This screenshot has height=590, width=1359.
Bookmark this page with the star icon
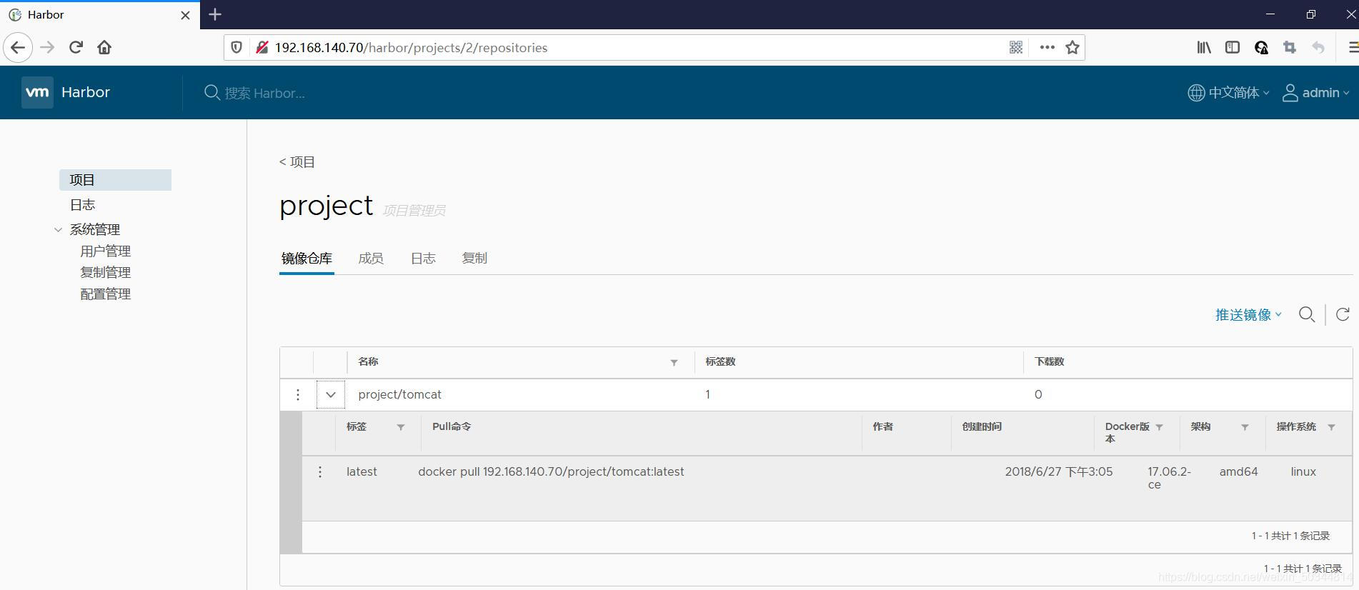point(1072,48)
